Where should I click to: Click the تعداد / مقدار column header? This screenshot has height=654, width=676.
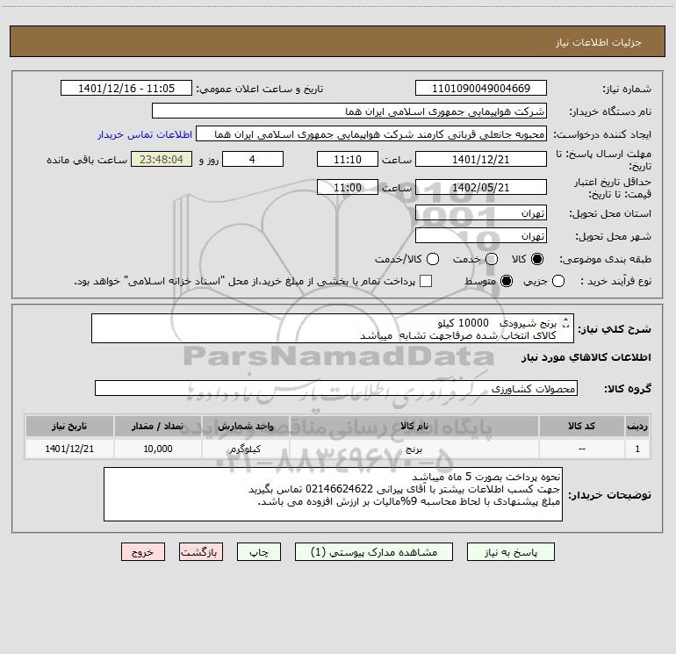pyautogui.click(x=157, y=426)
